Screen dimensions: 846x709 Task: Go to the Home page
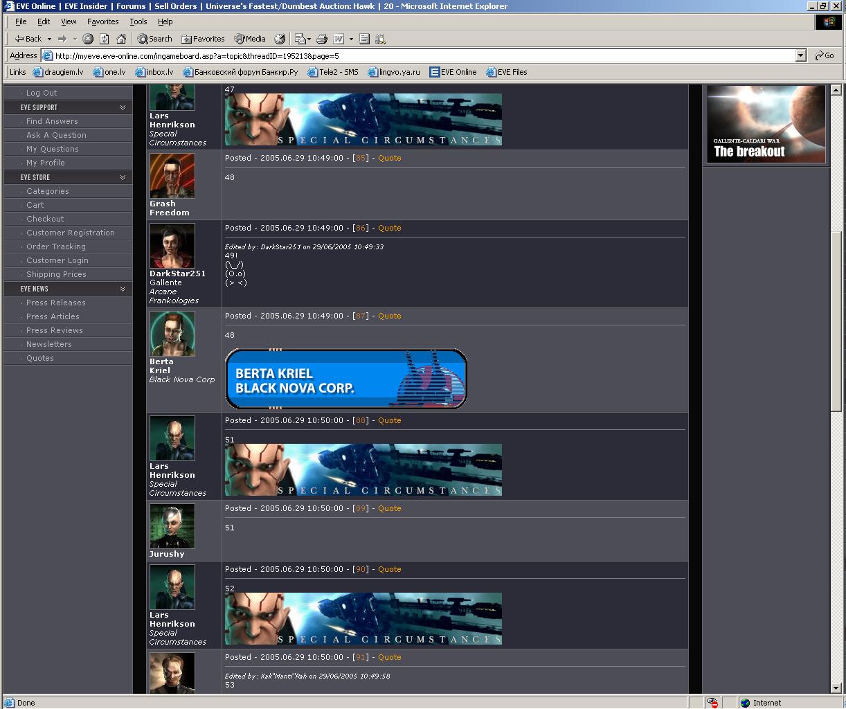coord(121,39)
